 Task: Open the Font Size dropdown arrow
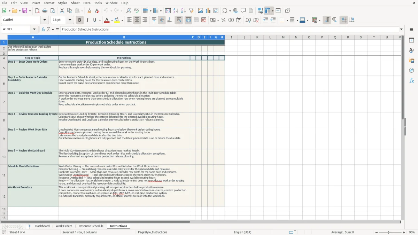coord(70,20)
